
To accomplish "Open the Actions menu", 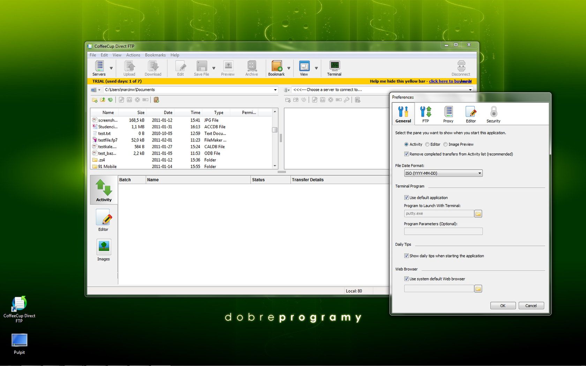I will tap(133, 55).
